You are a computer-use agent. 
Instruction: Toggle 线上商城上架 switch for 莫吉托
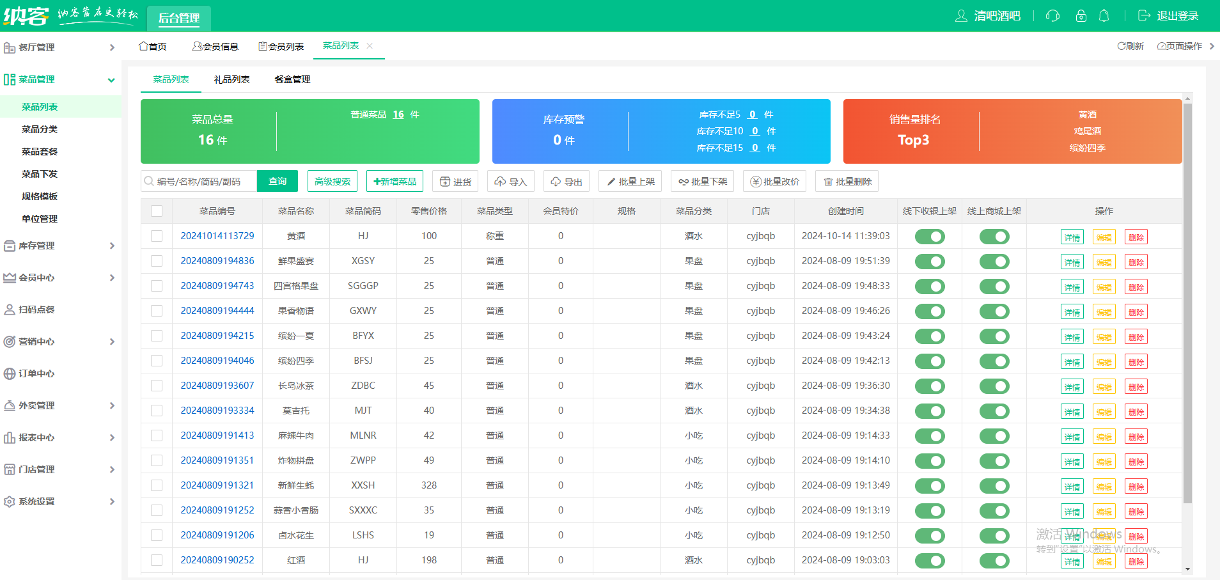click(994, 411)
